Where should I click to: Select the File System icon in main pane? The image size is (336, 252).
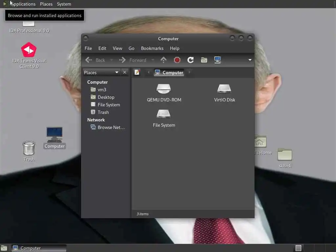click(x=163, y=114)
